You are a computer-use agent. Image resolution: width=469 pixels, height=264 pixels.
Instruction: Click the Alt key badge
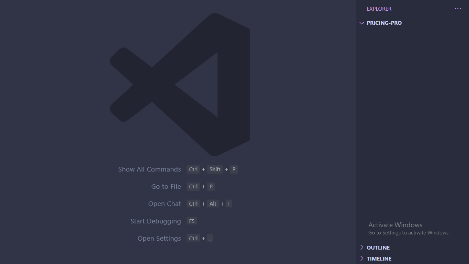tap(213, 204)
